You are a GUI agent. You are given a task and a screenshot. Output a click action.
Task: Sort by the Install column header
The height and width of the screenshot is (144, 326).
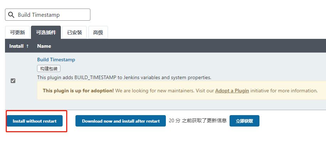[16, 46]
